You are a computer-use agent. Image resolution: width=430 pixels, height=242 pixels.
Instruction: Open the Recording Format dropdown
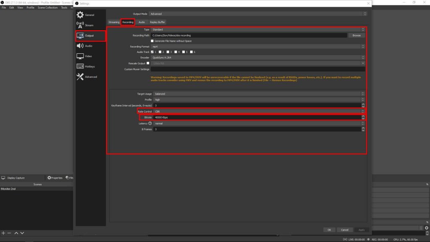pos(258,47)
